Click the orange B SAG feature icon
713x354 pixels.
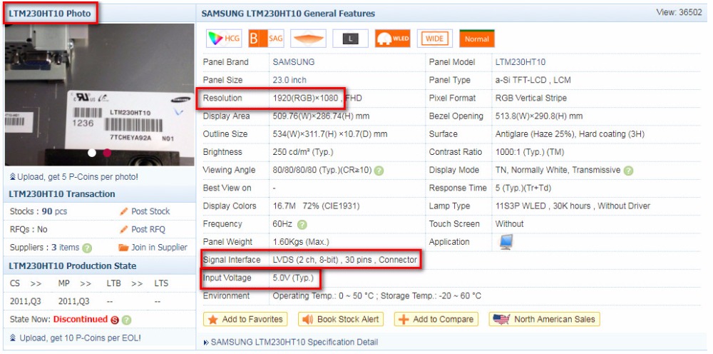tap(266, 39)
